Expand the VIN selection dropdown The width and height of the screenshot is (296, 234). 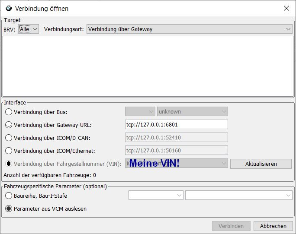point(176,163)
